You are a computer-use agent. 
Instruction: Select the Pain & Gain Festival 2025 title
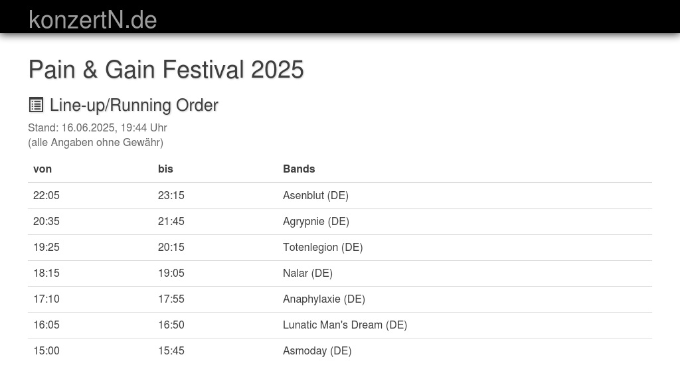(166, 70)
